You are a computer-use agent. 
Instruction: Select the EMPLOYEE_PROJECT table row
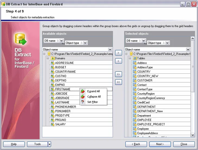[161, 124]
